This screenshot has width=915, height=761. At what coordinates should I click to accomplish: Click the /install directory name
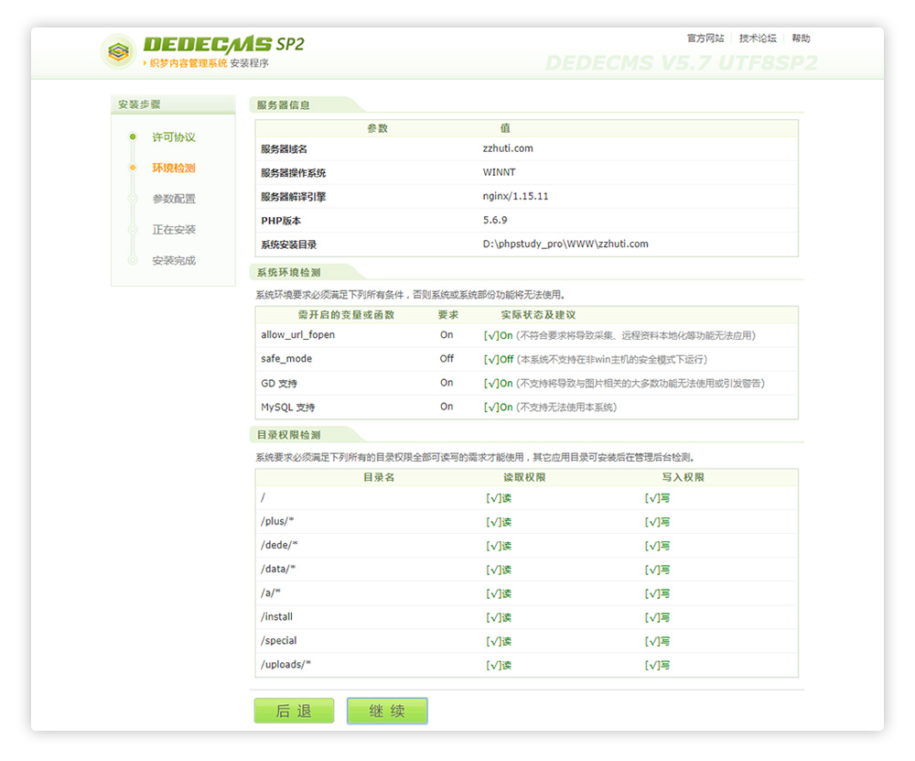pyautogui.click(x=276, y=616)
